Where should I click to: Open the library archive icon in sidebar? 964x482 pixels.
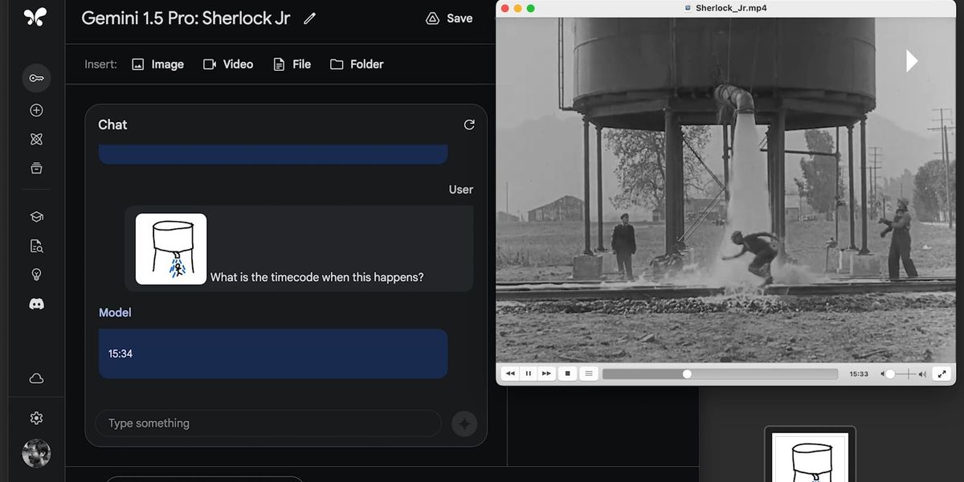[36, 168]
